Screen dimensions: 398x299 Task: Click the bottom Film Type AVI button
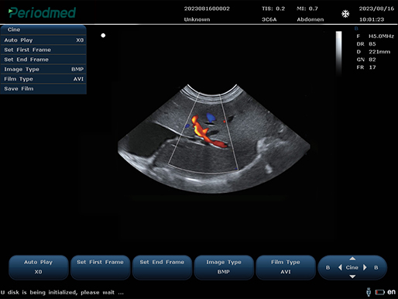[286, 267]
